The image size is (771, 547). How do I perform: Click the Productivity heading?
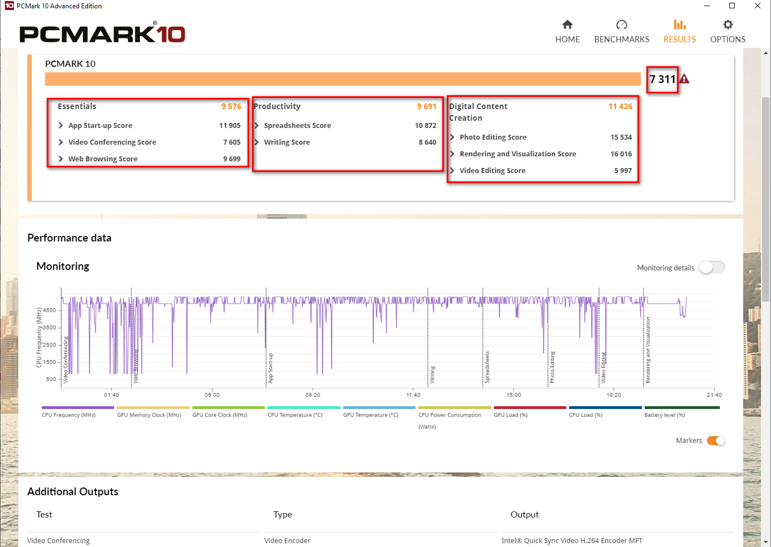(277, 106)
